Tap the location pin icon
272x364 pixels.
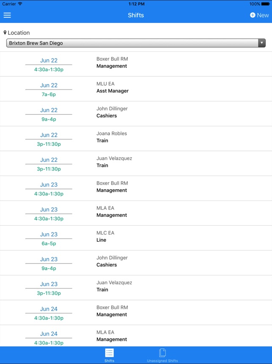(5, 33)
